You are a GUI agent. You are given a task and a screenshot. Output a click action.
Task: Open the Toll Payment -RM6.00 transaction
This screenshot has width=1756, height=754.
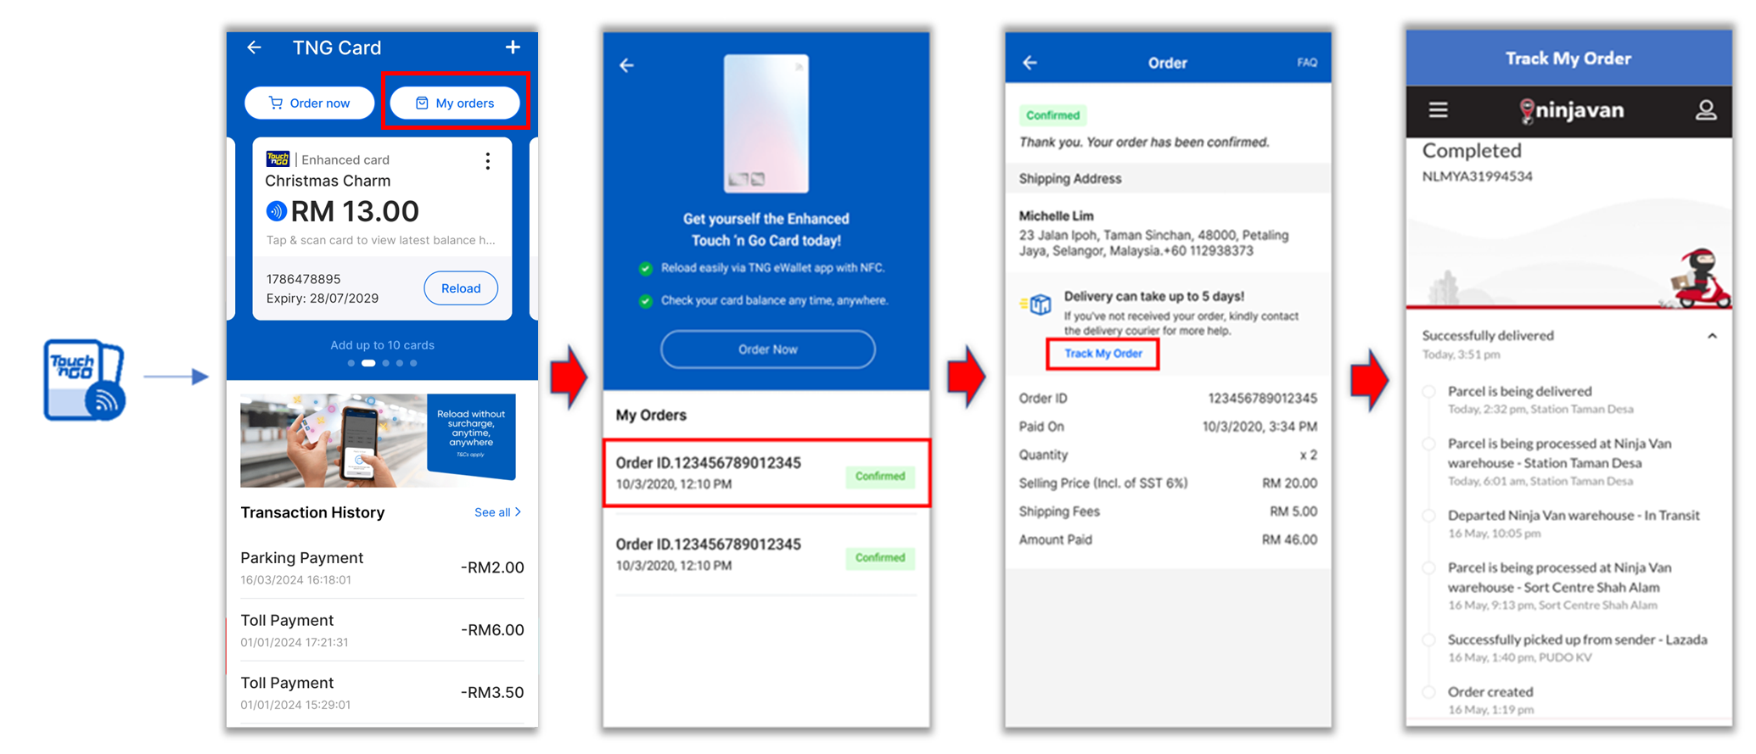point(382,630)
